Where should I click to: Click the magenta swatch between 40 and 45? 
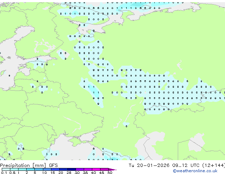96,169
